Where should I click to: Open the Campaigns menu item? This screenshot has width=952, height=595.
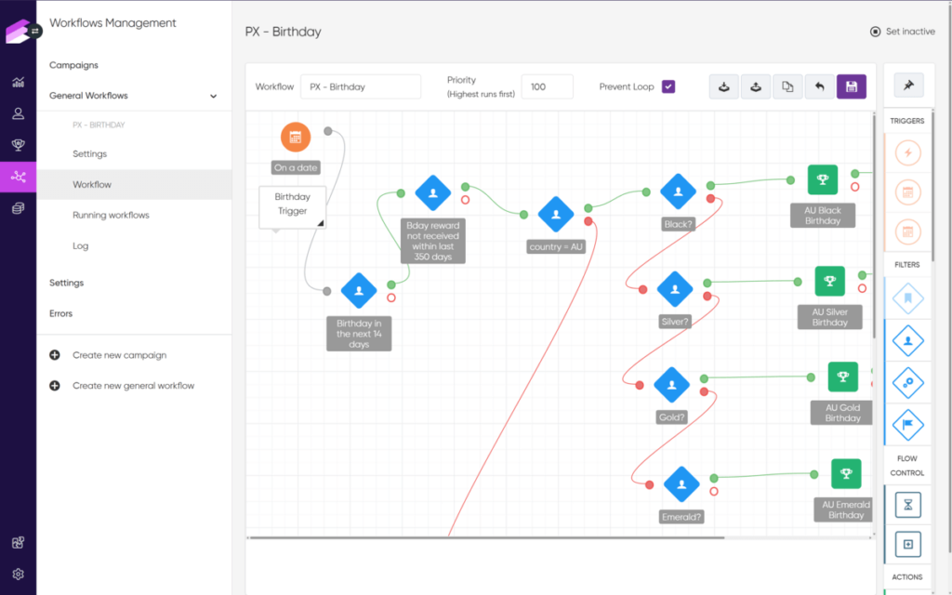(73, 65)
